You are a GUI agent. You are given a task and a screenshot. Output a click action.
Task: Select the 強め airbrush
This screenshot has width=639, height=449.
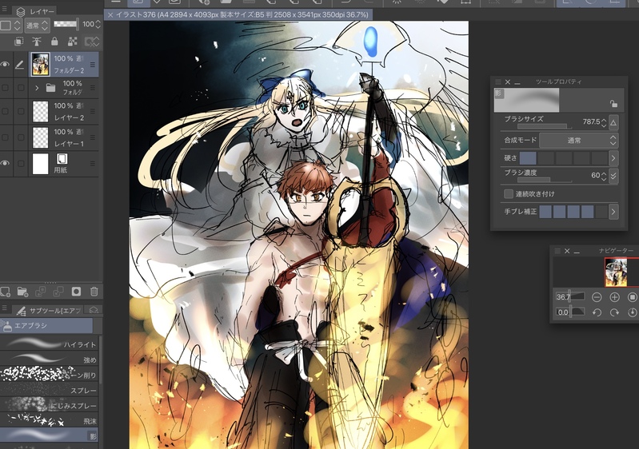[49, 360]
